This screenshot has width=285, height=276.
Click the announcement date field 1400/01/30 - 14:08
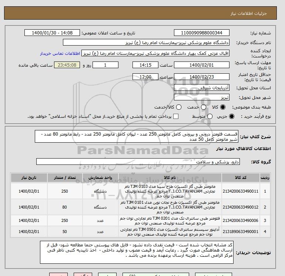tap(52, 33)
